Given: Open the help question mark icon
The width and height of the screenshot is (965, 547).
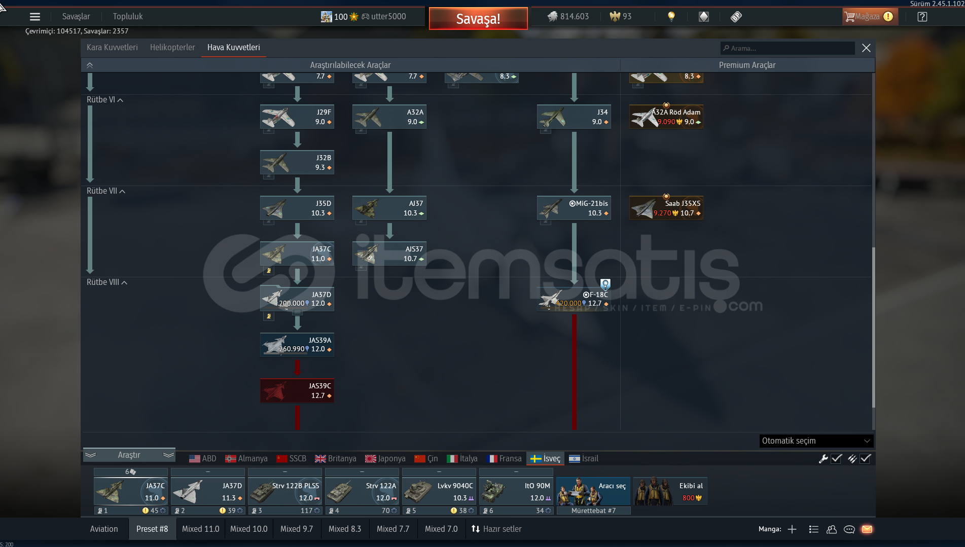Looking at the screenshot, I should (x=922, y=17).
